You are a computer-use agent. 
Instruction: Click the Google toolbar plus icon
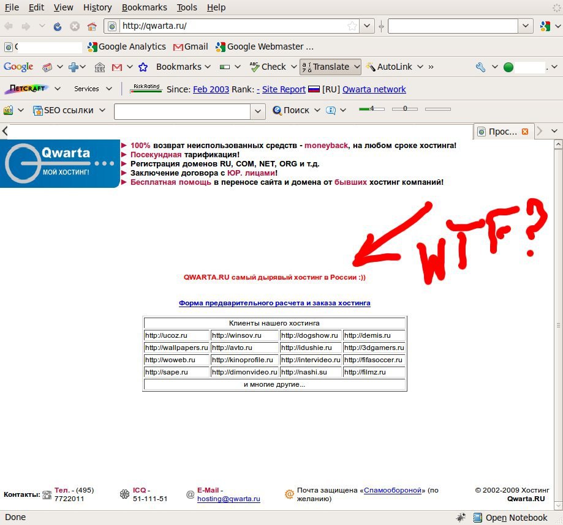[x=74, y=67]
